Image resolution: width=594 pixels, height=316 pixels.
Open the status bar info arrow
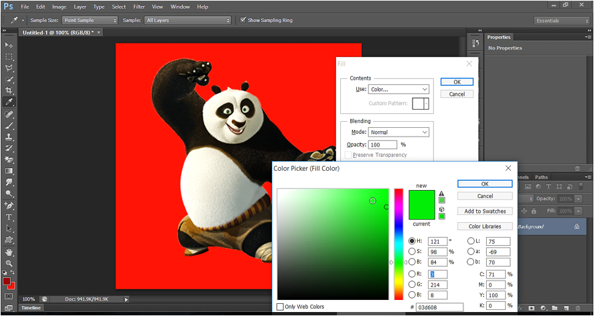pos(127,299)
